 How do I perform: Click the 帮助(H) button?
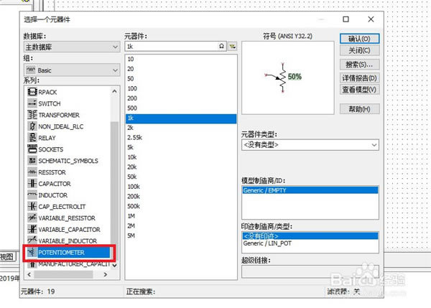pos(360,109)
